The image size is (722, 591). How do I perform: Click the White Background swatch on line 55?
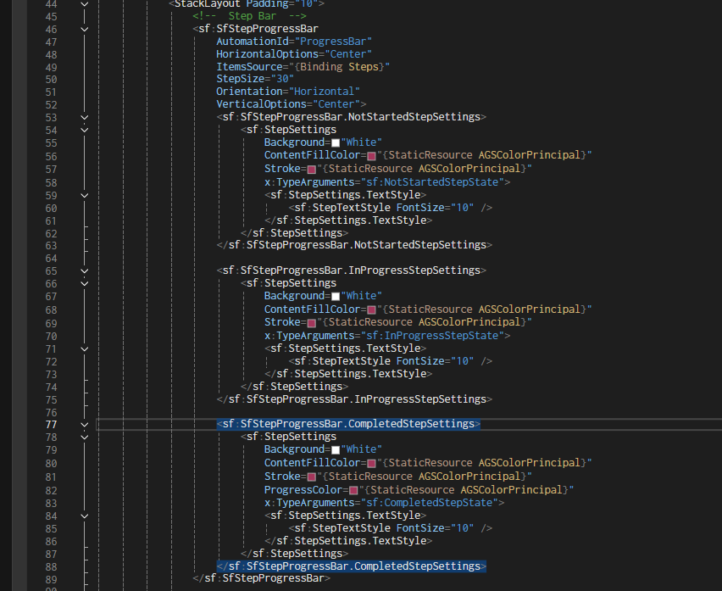click(x=336, y=143)
